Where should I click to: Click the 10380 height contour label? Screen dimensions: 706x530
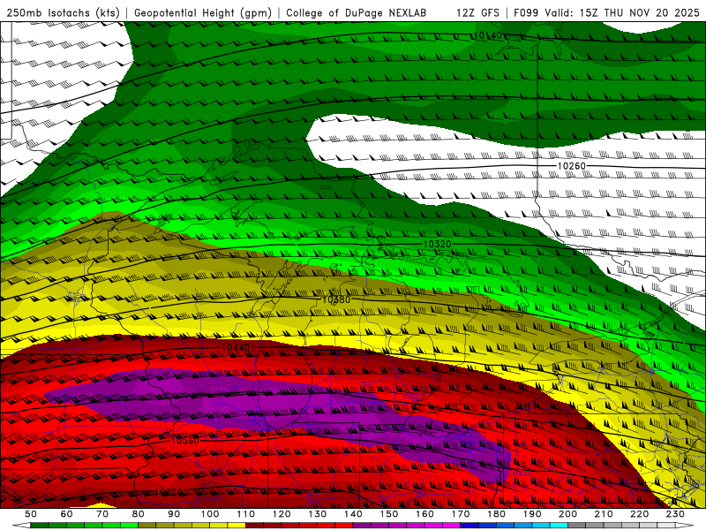[x=336, y=299]
